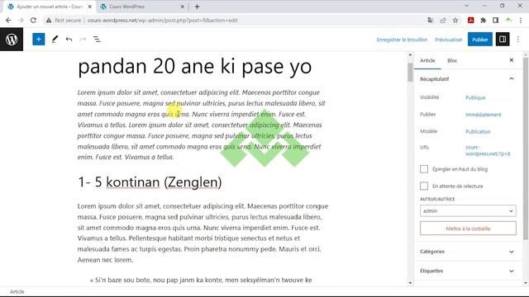Screen dimensions: 529x297
Task: Click the editor content scrollbar thumb
Action: coord(410,73)
